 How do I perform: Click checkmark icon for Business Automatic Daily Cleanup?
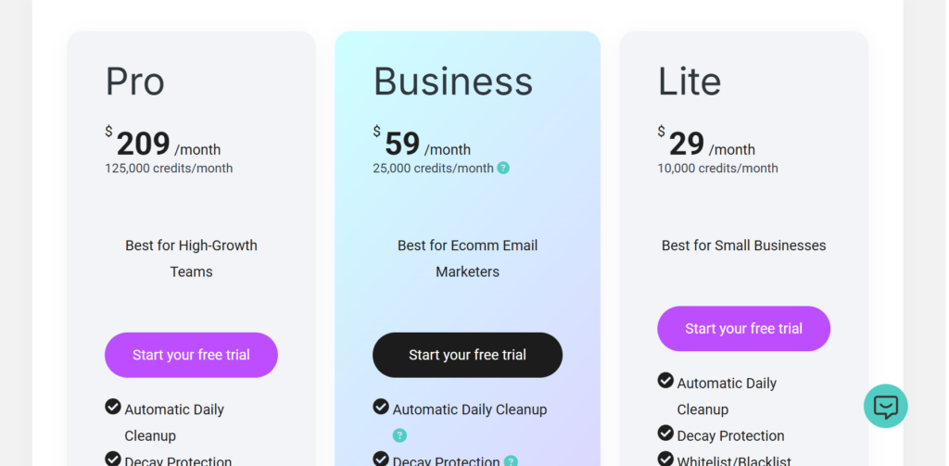[381, 406]
